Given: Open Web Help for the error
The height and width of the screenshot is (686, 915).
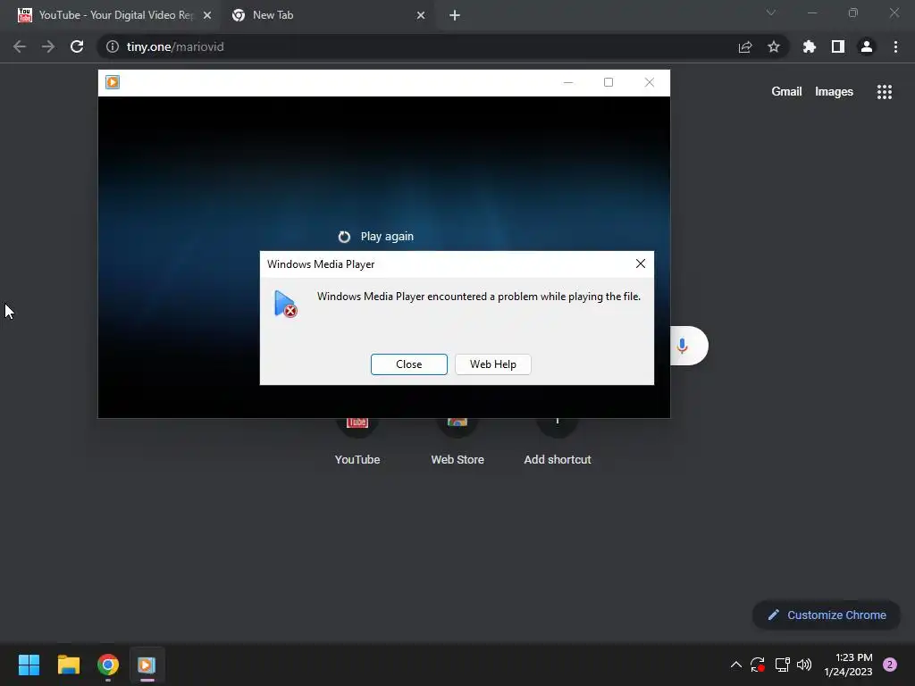Looking at the screenshot, I should pos(492,364).
